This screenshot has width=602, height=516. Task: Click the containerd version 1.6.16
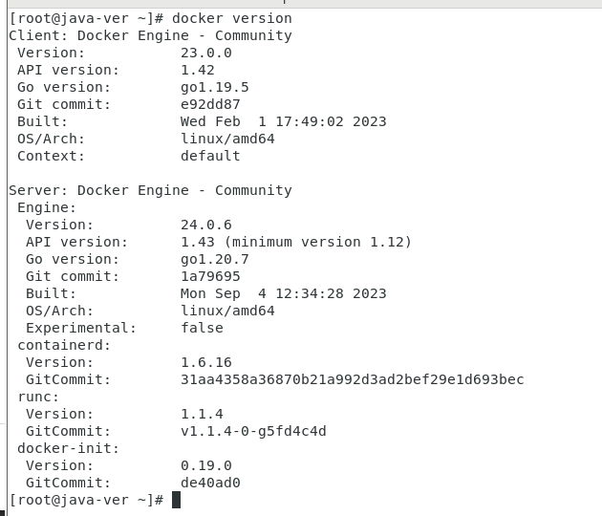coord(206,362)
